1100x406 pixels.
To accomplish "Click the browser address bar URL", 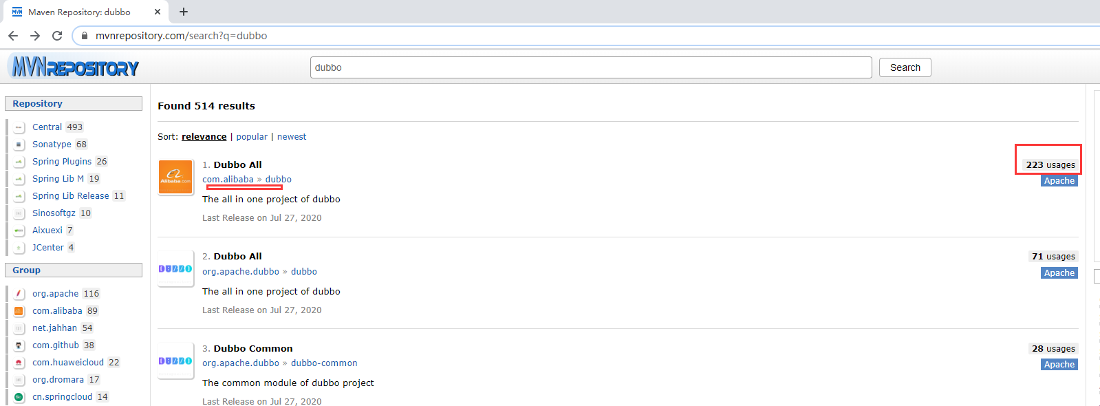I will point(182,36).
